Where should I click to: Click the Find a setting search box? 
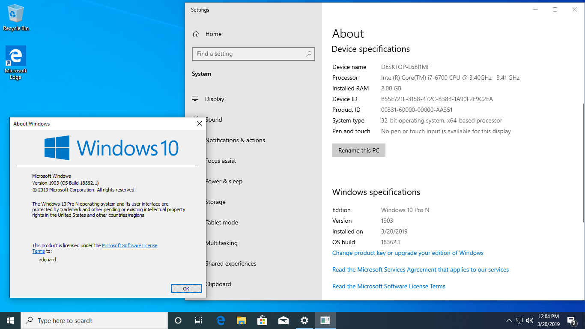pos(254,54)
